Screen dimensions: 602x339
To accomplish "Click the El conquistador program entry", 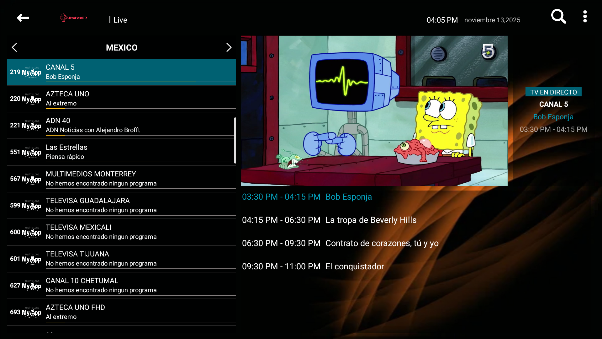I will [x=354, y=266].
